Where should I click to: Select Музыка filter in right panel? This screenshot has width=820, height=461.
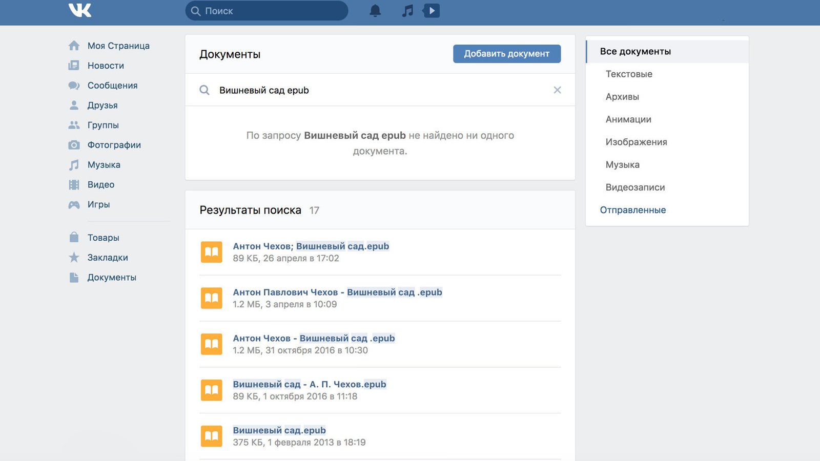pyautogui.click(x=622, y=164)
